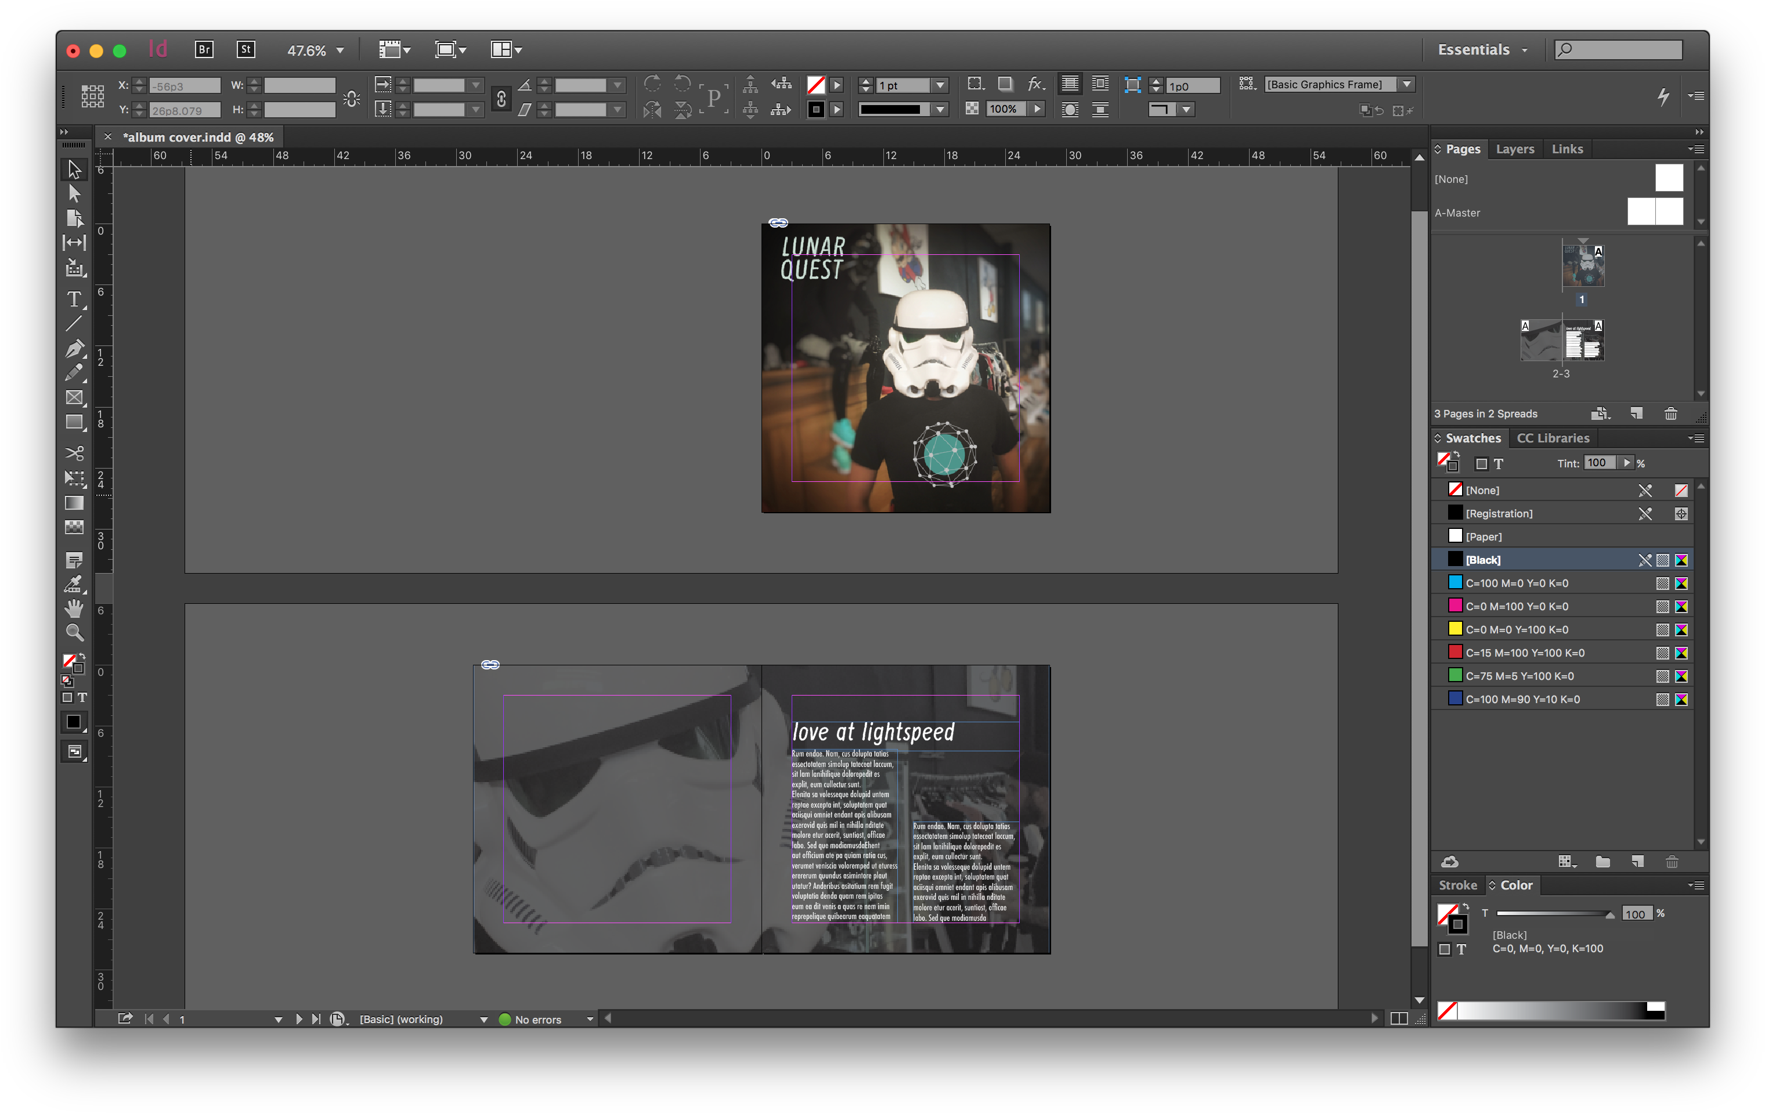Switch to the CC Libraries tab
The image size is (1765, 1113).
(1553, 438)
